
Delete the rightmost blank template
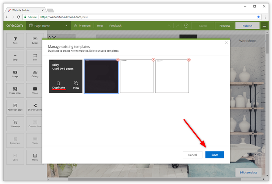(x=189, y=60)
